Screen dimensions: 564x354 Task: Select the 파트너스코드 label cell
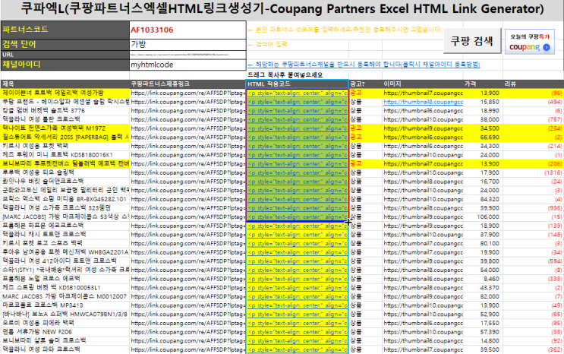pyautogui.click(x=65, y=30)
